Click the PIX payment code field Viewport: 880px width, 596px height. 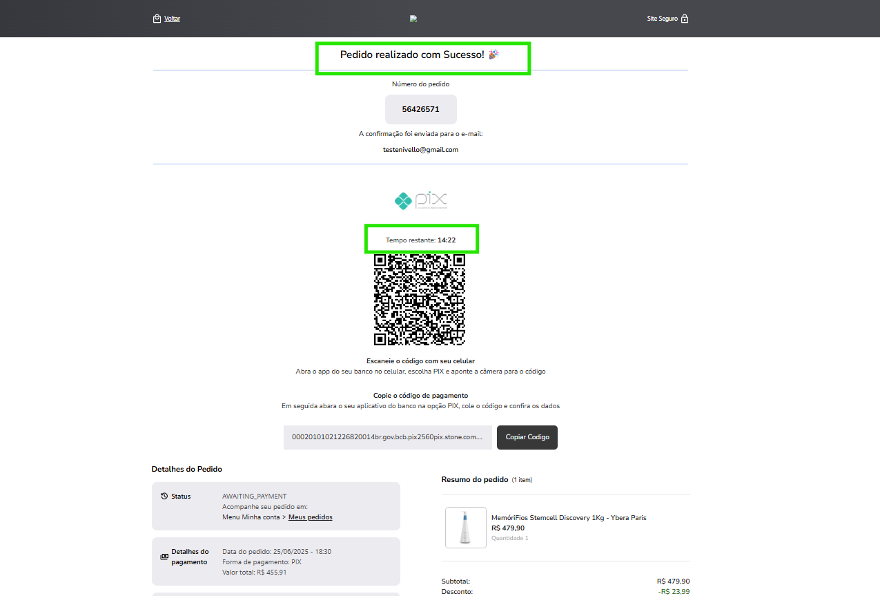click(x=388, y=437)
